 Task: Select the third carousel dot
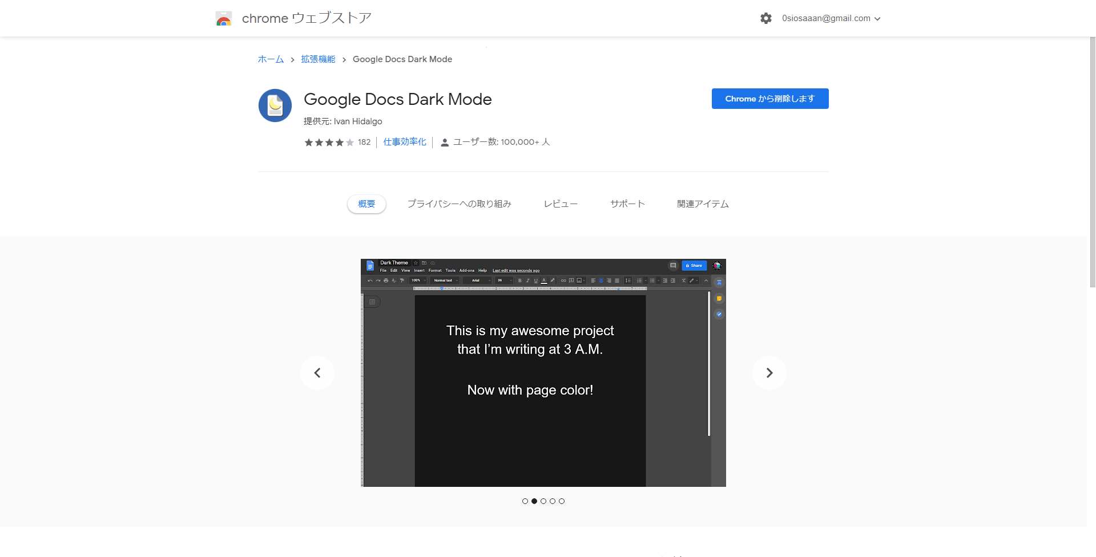pyautogui.click(x=543, y=501)
